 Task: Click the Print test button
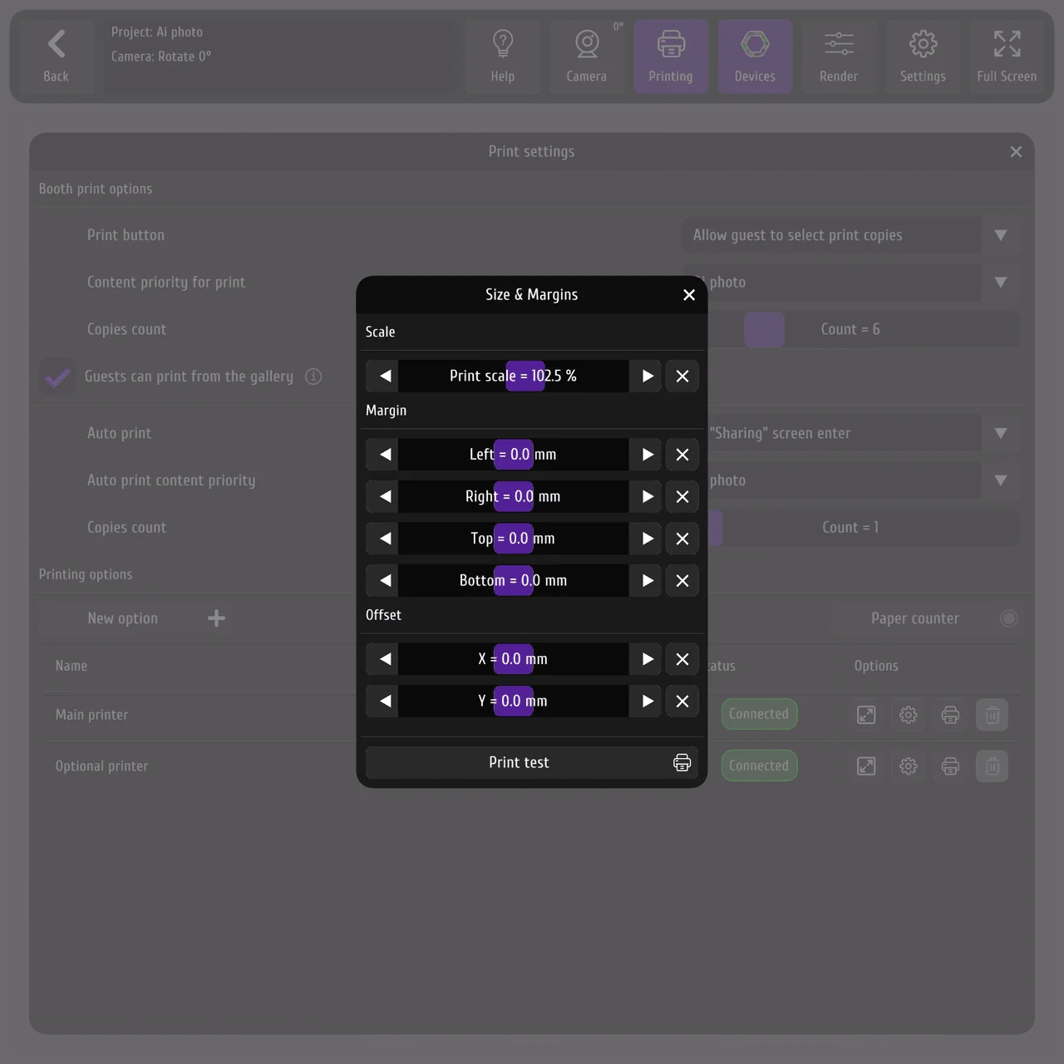click(532, 762)
